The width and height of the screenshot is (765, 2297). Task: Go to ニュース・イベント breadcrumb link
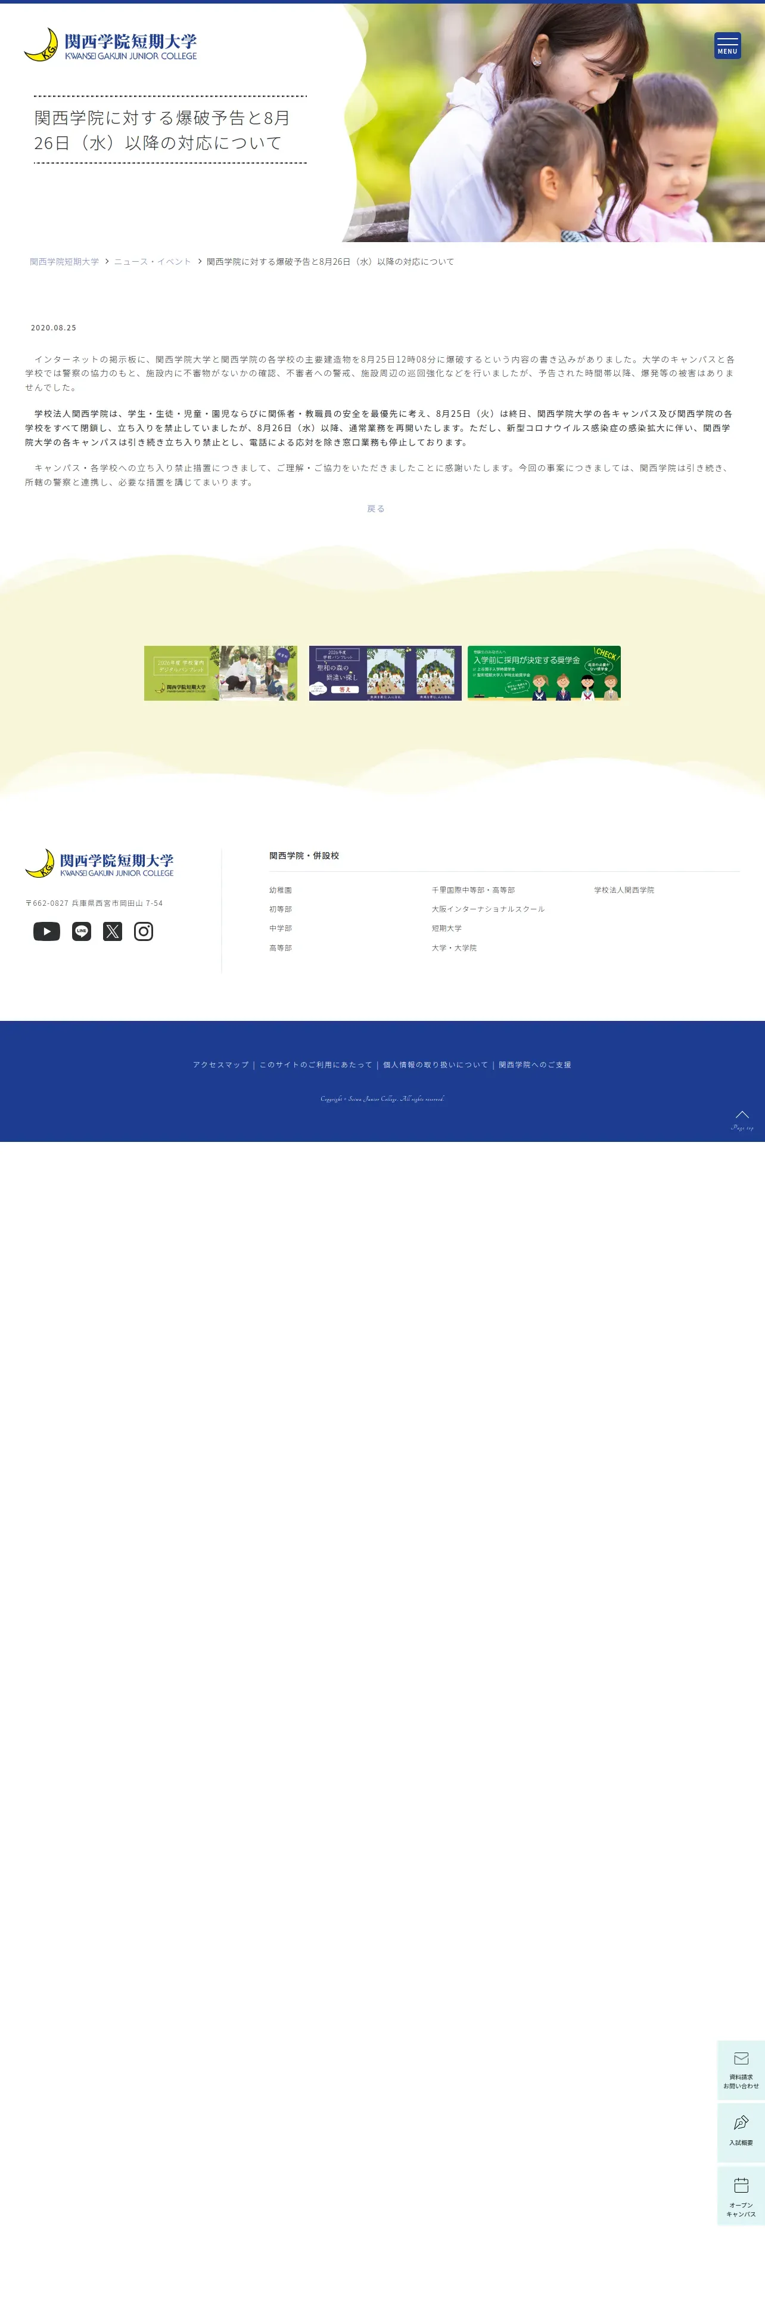(153, 261)
